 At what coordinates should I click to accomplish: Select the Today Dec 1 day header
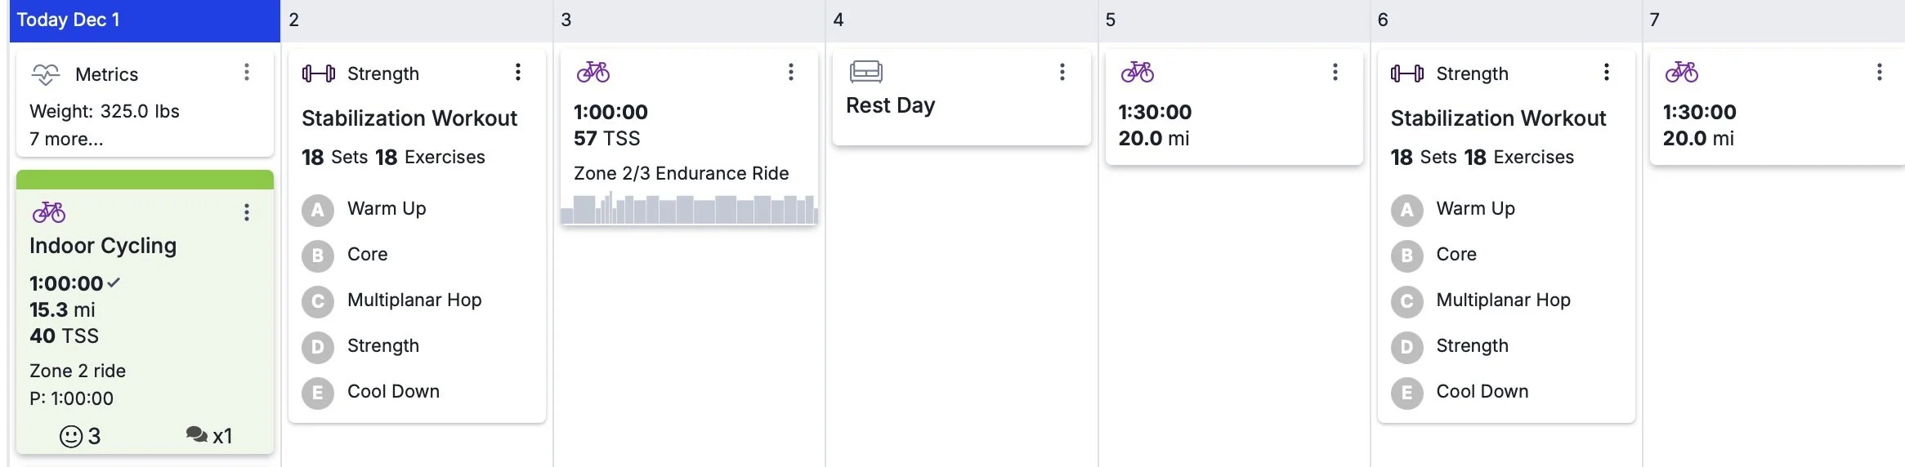coord(145,20)
